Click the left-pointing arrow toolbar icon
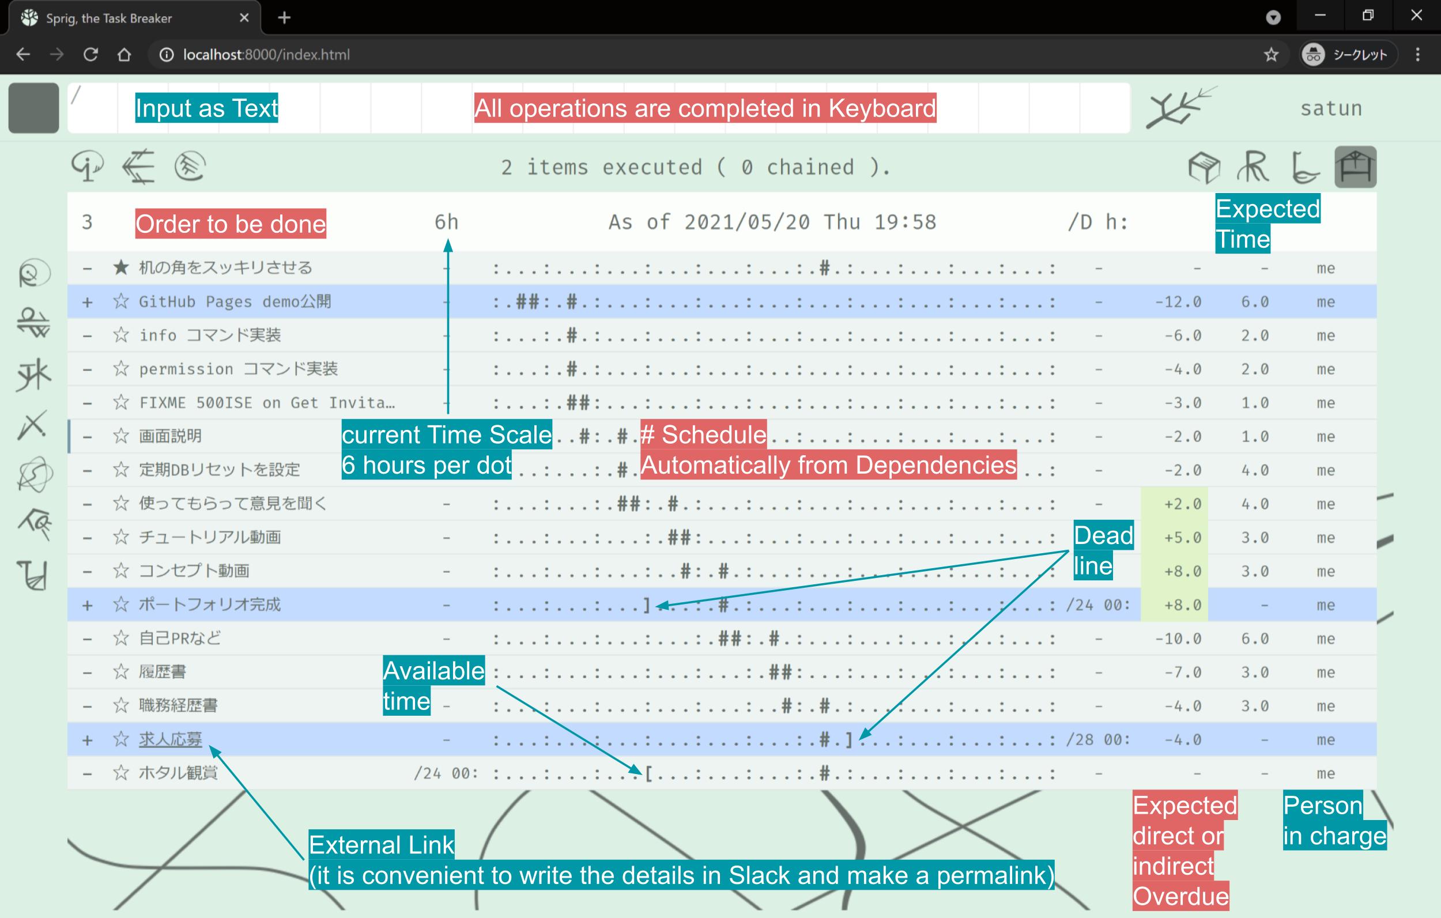1441x918 pixels. [139, 167]
